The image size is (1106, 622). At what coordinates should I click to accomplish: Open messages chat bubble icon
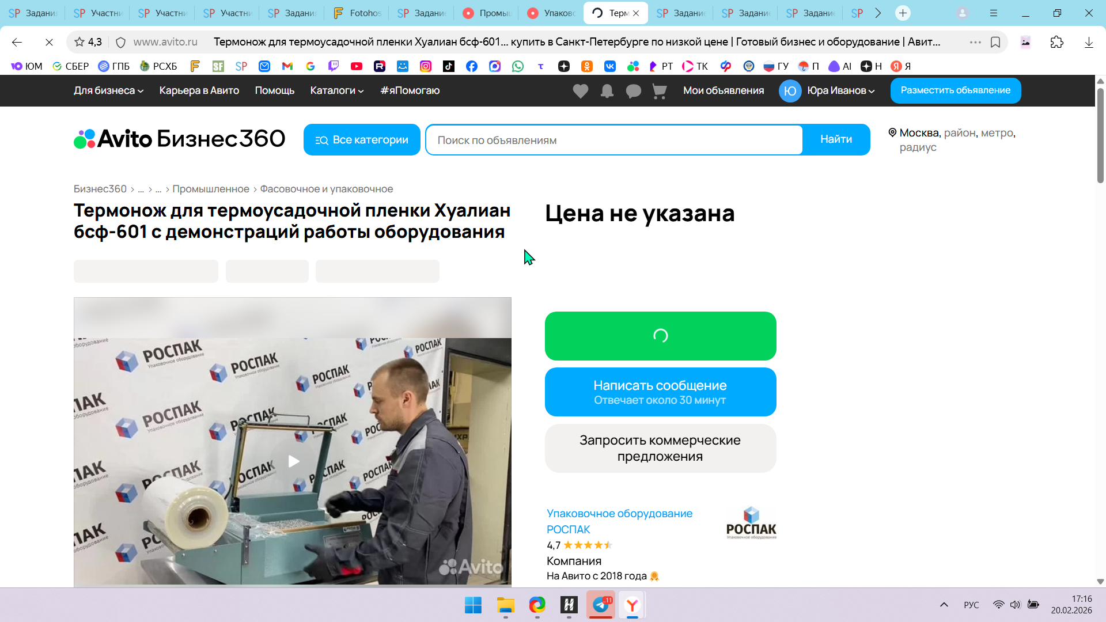(x=633, y=91)
